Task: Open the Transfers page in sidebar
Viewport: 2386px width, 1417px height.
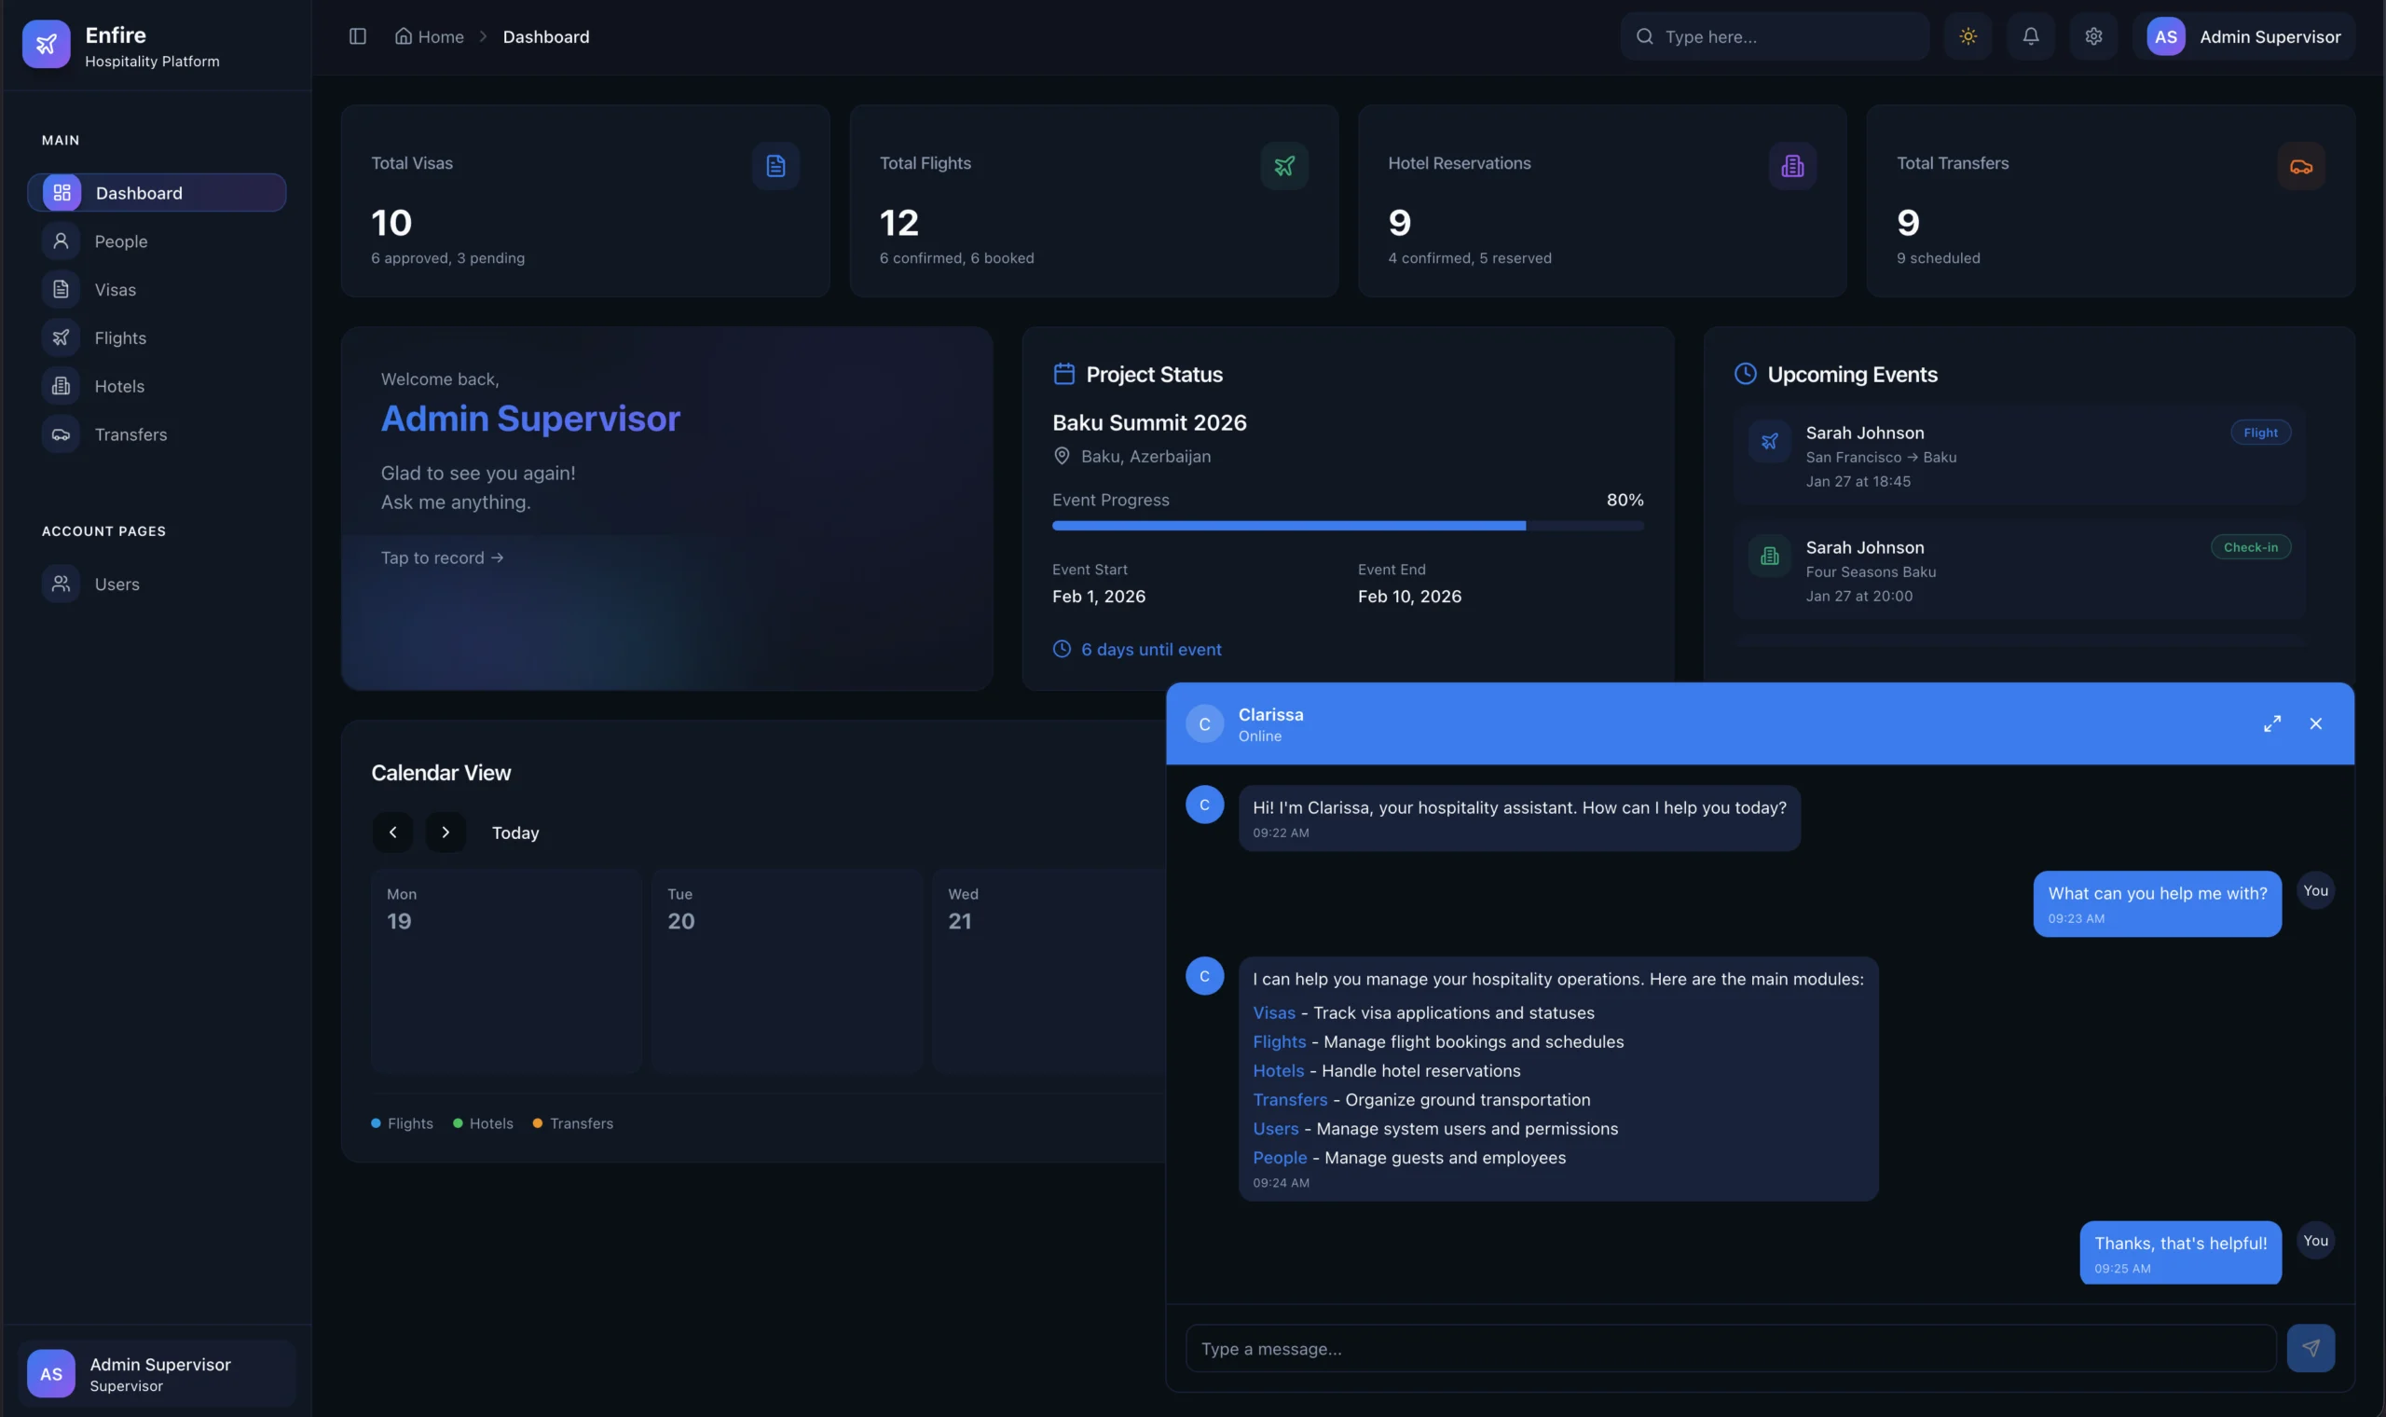Action: [130, 434]
